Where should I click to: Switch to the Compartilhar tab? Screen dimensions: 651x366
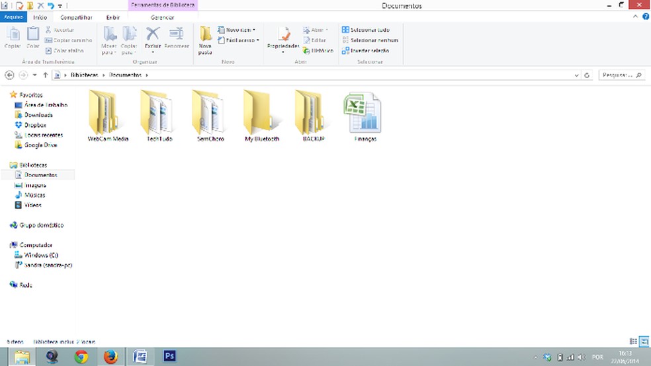pyautogui.click(x=76, y=17)
